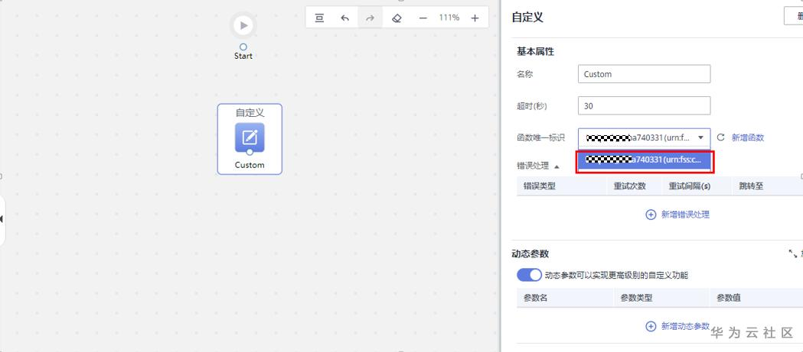Click the 跳转至 column header
The width and height of the screenshot is (803, 352).
click(x=751, y=186)
